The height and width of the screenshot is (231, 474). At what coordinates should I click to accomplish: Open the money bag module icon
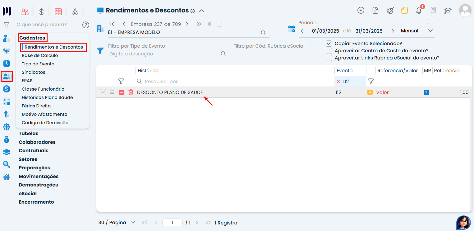75,12
